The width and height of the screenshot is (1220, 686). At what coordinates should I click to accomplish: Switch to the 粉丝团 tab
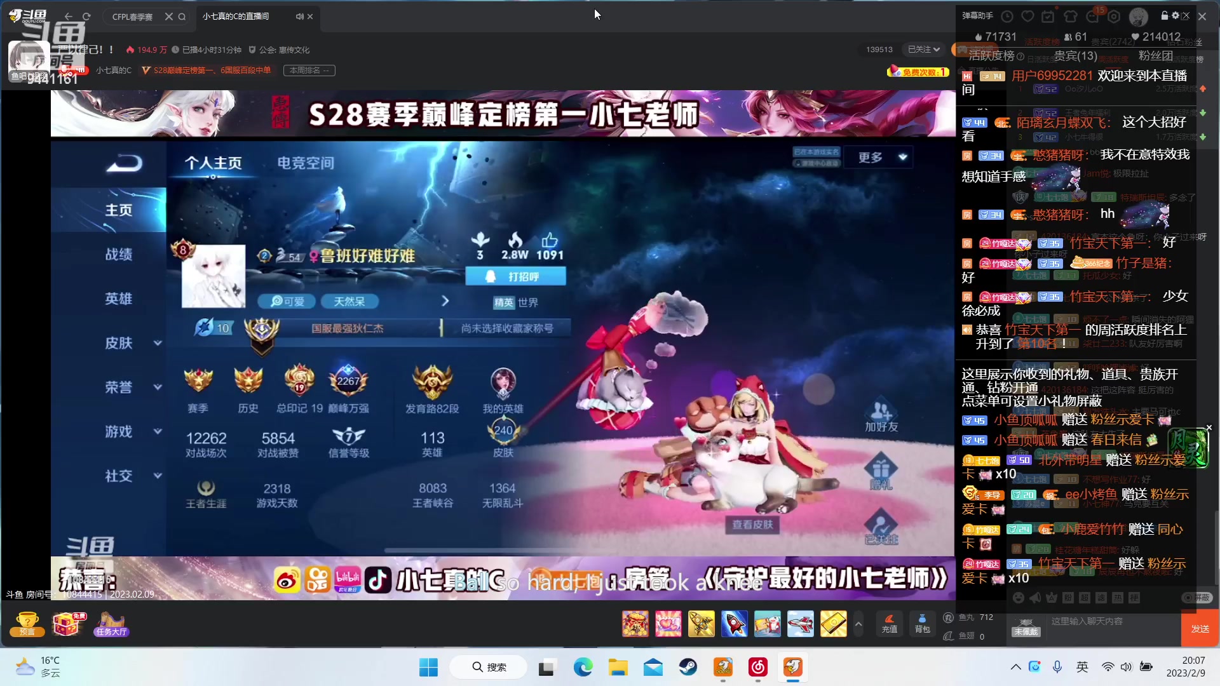click(x=1156, y=56)
